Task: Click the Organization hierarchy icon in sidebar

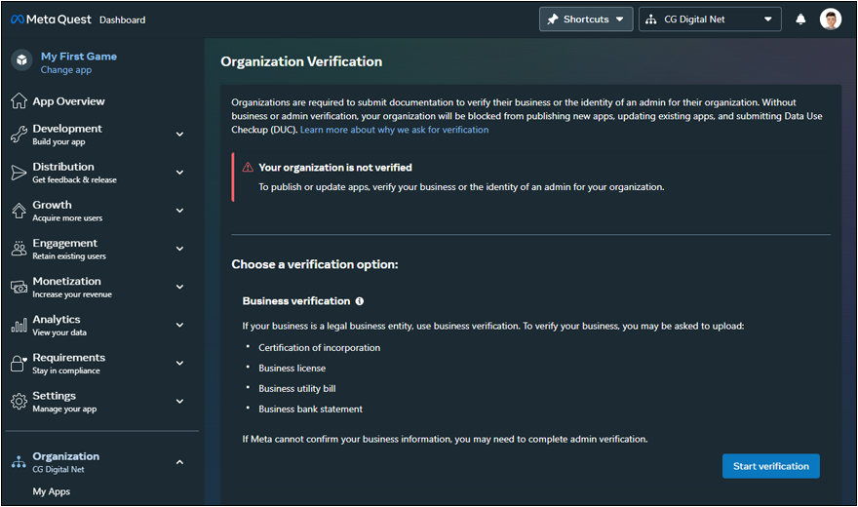Action: pos(19,463)
